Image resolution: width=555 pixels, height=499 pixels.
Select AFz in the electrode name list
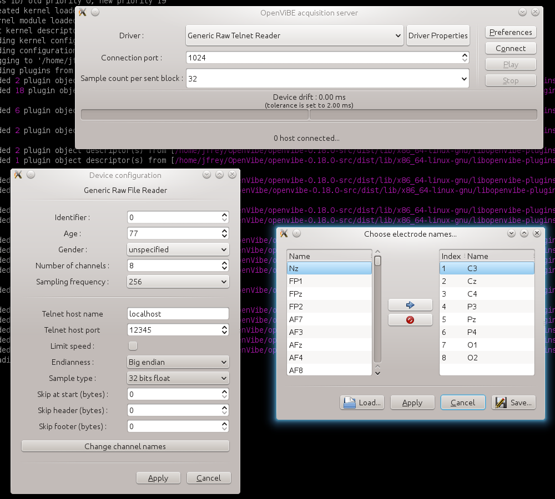pos(329,345)
